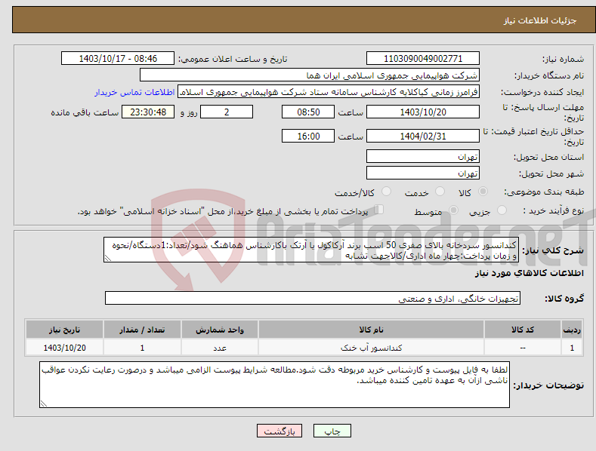Screen dimensions: 596x451
Task: Toggle the اسناد خزانه اسلامی payment checkbox
Action: (x=379, y=210)
